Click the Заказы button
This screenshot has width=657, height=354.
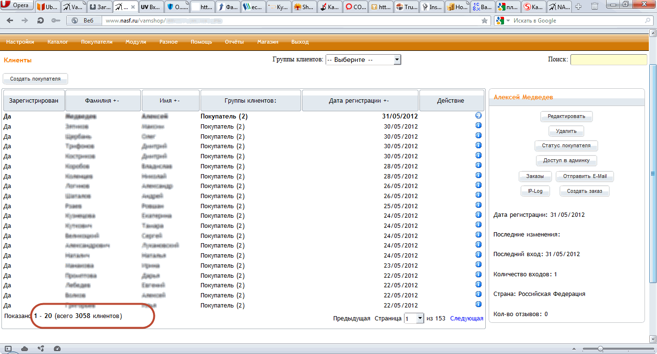(535, 176)
